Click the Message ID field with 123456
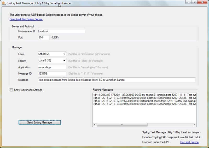 click(52, 73)
